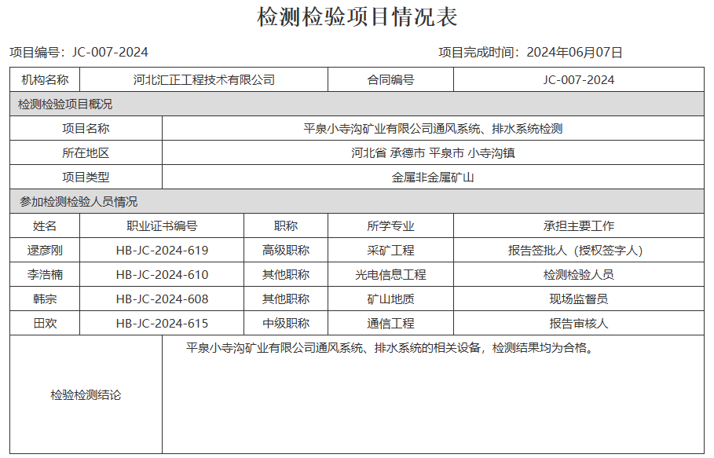The width and height of the screenshot is (714, 458).
Task: Click the 机构名称 label cell
Action: point(45,79)
